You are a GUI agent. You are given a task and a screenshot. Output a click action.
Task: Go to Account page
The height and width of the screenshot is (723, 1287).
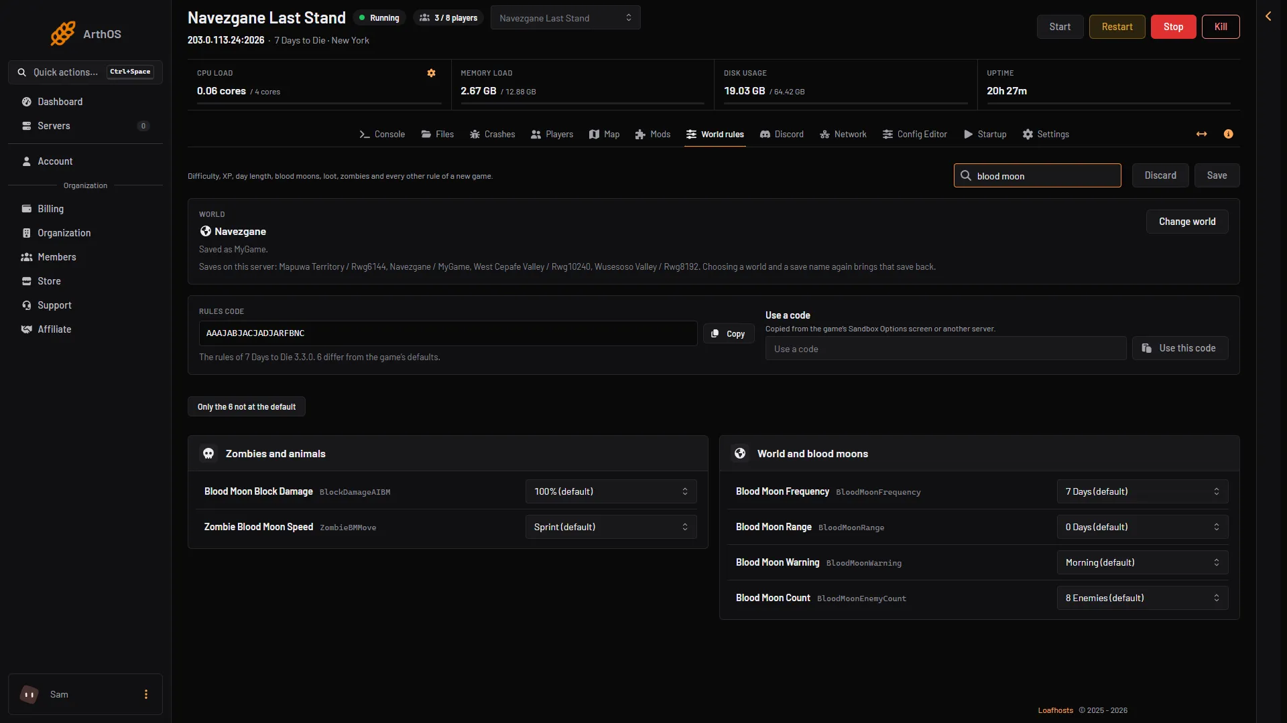(85, 161)
